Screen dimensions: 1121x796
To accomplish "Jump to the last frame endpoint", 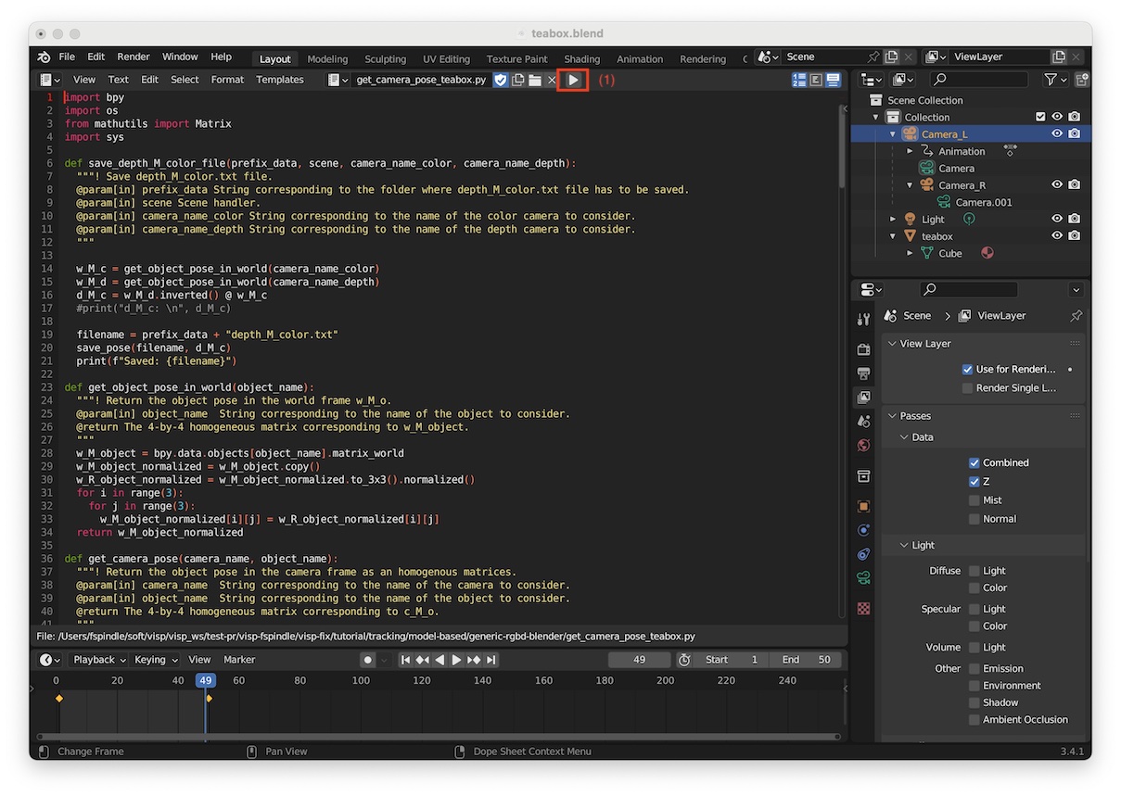I will click(x=491, y=660).
